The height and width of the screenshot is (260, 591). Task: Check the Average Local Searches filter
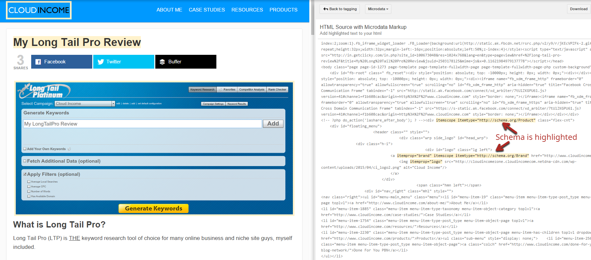pos(29,182)
